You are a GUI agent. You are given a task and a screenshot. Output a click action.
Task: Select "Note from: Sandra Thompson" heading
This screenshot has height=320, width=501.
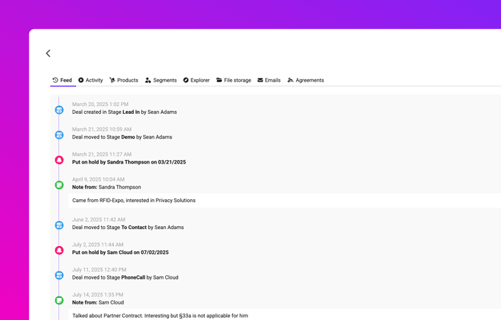tap(107, 187)
